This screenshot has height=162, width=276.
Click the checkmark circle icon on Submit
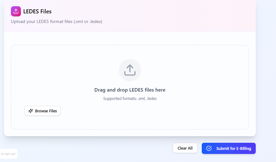209,148
